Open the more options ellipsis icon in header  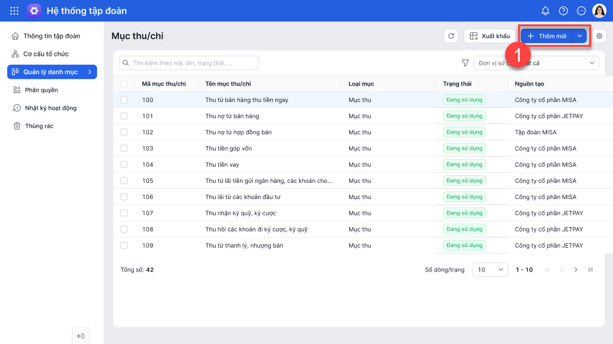click(x=582, y=11)
